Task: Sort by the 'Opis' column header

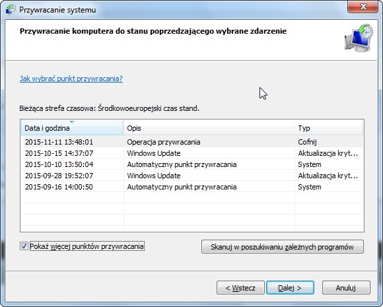Action: (x=209, y=127)
